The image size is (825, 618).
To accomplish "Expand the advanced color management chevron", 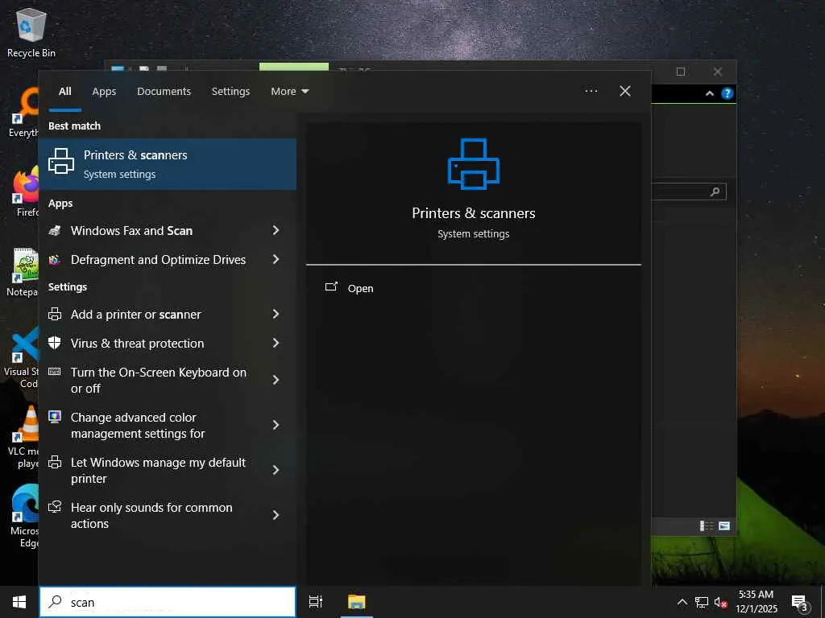I will (276, 425).
